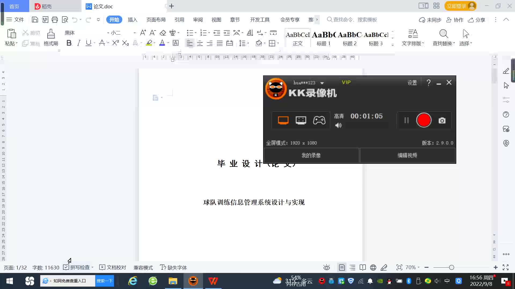Select the game recording mode gamepad icon
The width and height of the screenshot is (515, 289).
[319, 120]
